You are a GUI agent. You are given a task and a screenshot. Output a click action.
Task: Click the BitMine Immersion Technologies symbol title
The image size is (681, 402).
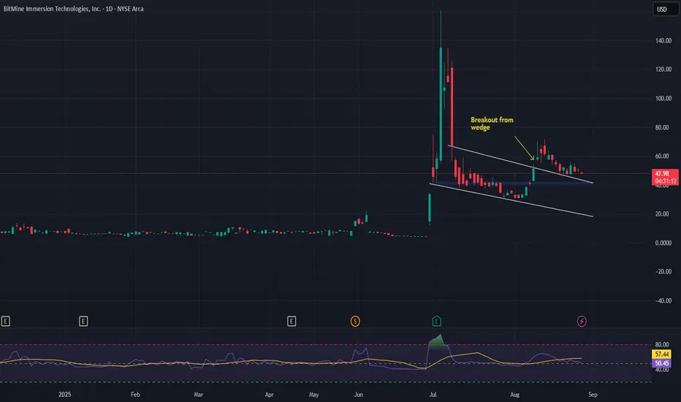click(x=73, y=9)
